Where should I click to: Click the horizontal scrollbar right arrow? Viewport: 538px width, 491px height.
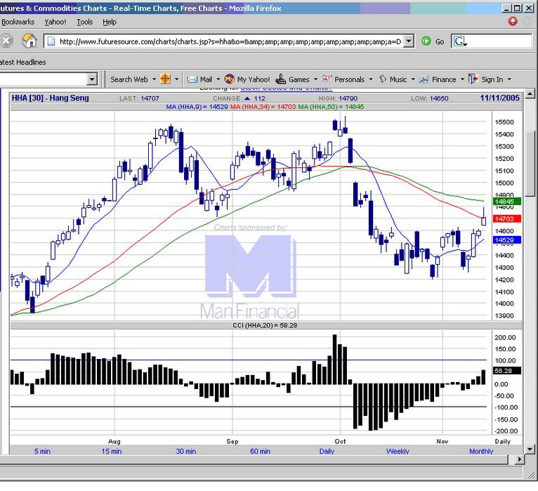click(x=520, y=459)
